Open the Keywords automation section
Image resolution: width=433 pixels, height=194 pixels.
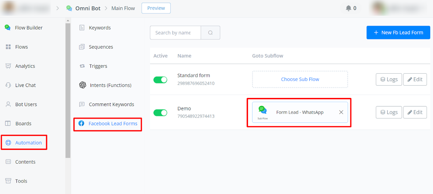point(100,28)
